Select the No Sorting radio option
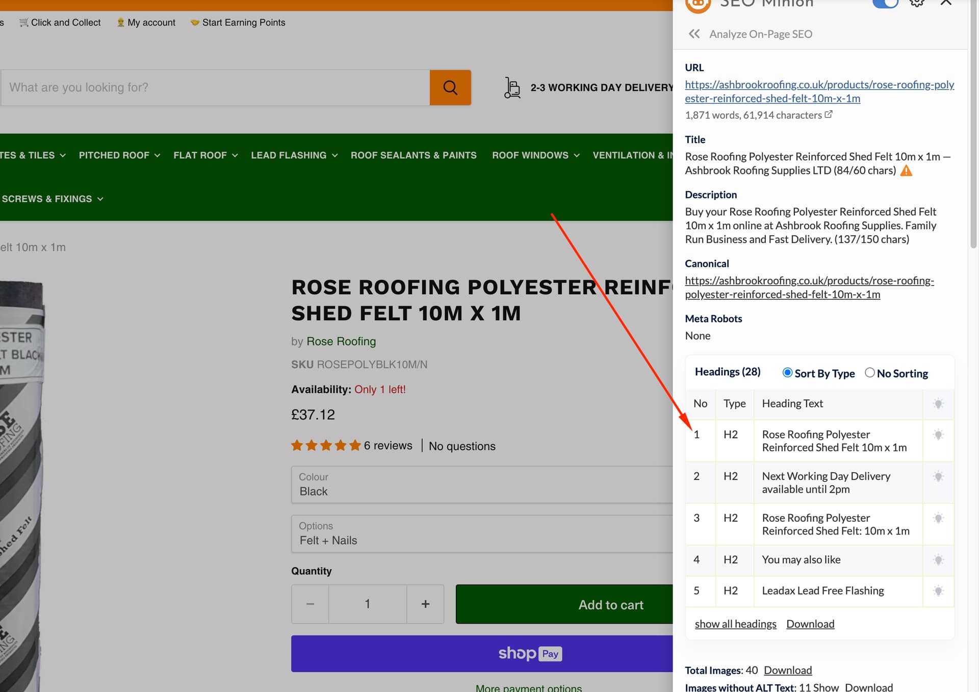The width and height of the screenshot is (979, 692). coord(870,373)
